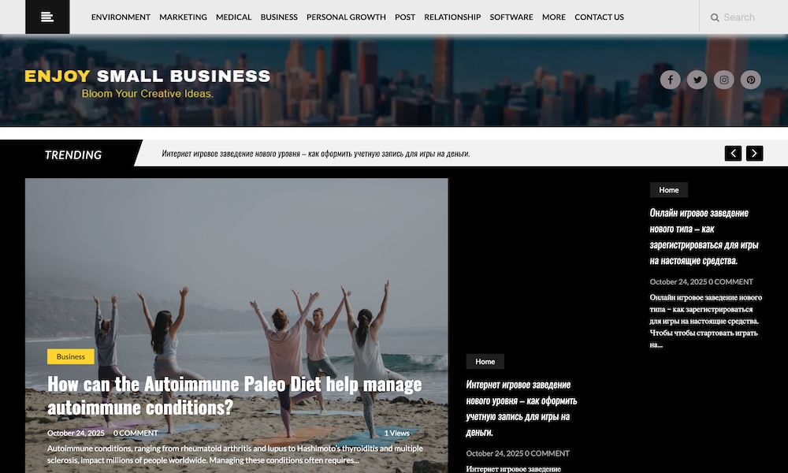Screen dimensions: 788x473
Task: Click the Twitter social icon
Action: click(697, 80)
